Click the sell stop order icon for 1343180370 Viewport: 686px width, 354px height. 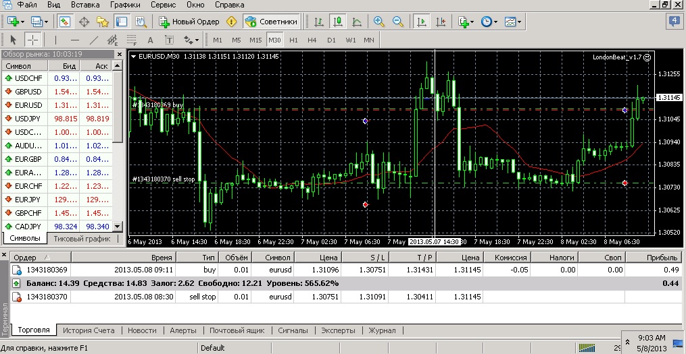pos(17,297)
